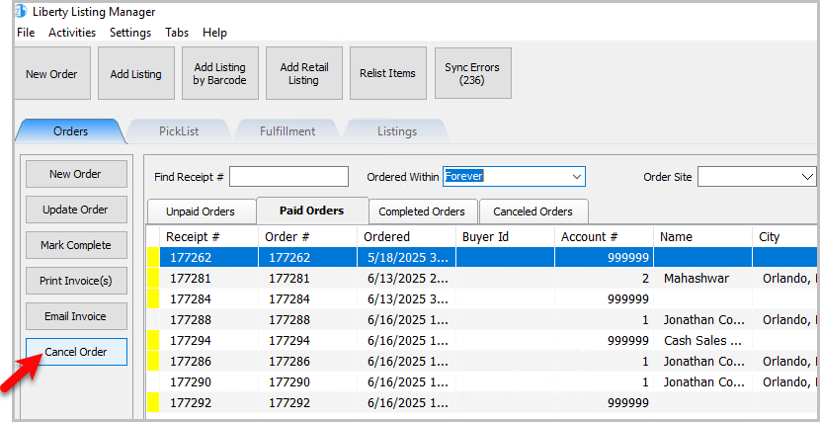Click the top toolbar New Order button
Image resolution: width=820 pixels, height=422 pixels.
[x=51, y=74]
